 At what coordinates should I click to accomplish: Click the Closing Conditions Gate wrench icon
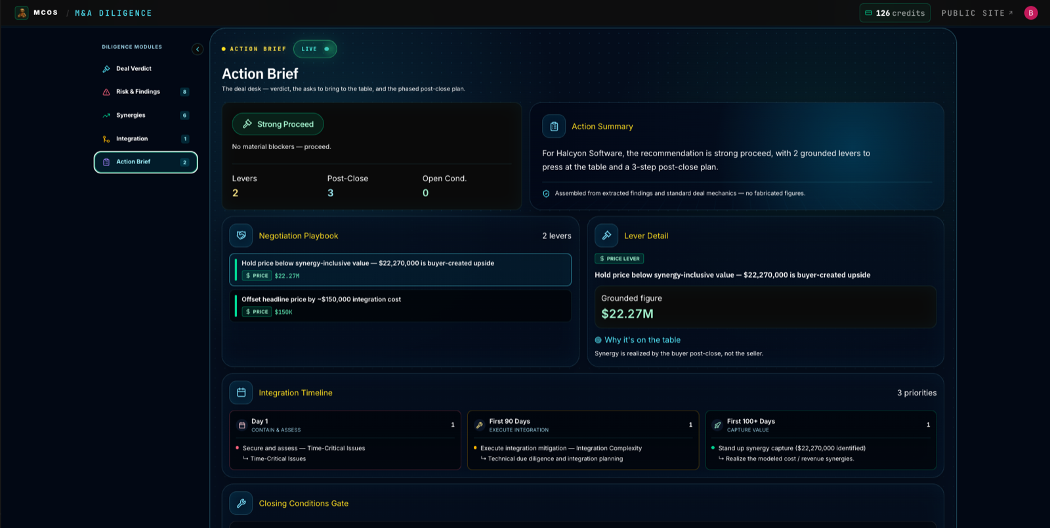241,503
